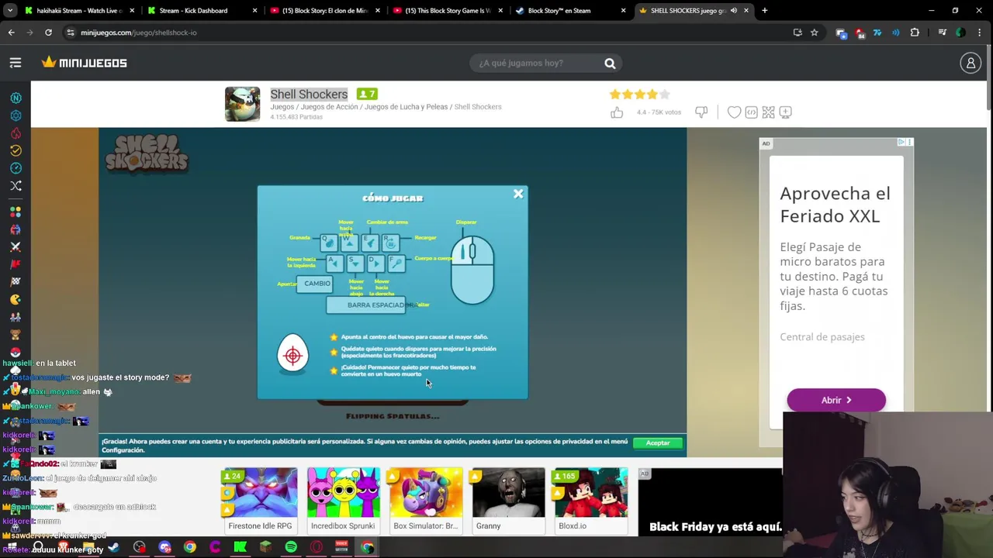Open the 'N' new games sidebar icon
The width and height of the screenshot is (993, 558).
(x=16, y=98)
